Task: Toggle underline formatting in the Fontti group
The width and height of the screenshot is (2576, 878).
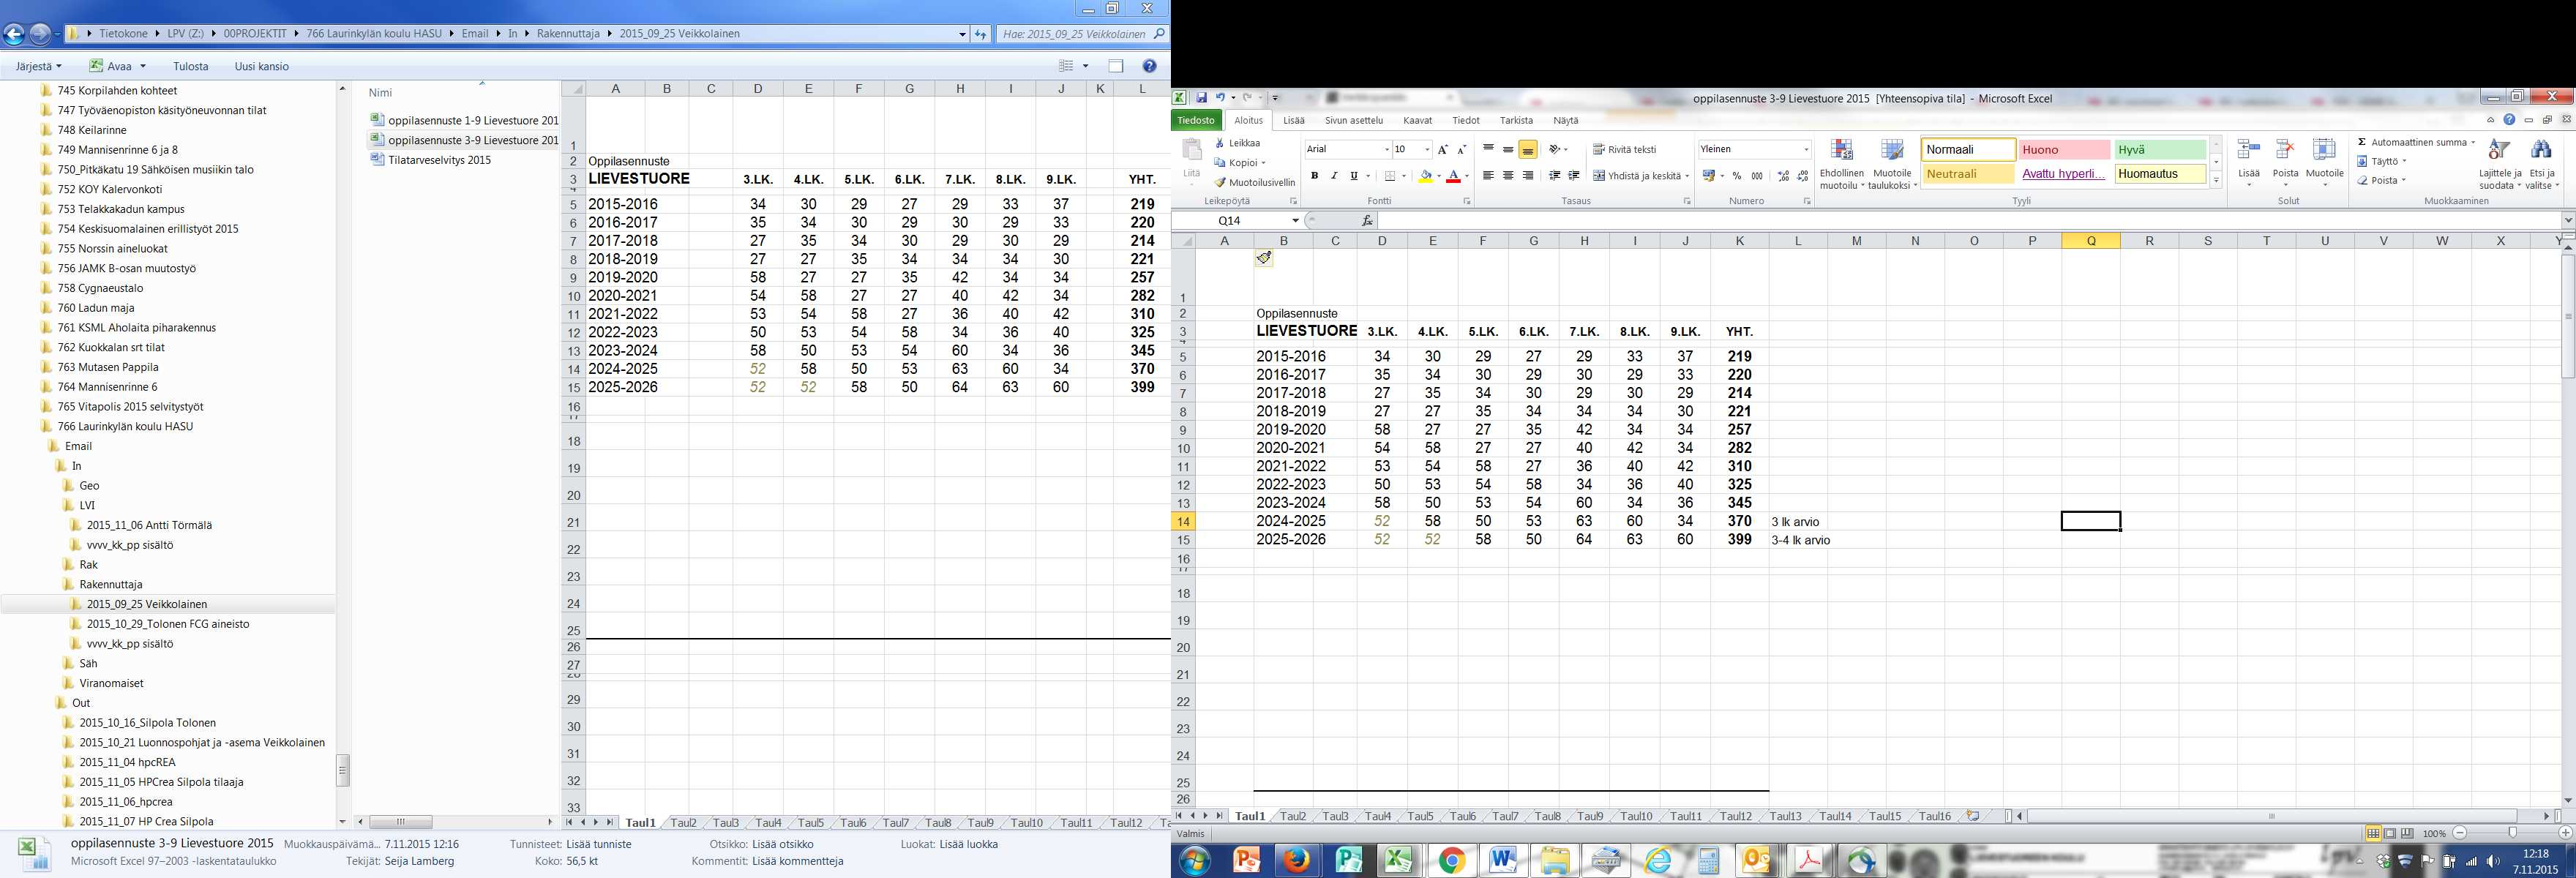Action: click(x=1353, y=176)
